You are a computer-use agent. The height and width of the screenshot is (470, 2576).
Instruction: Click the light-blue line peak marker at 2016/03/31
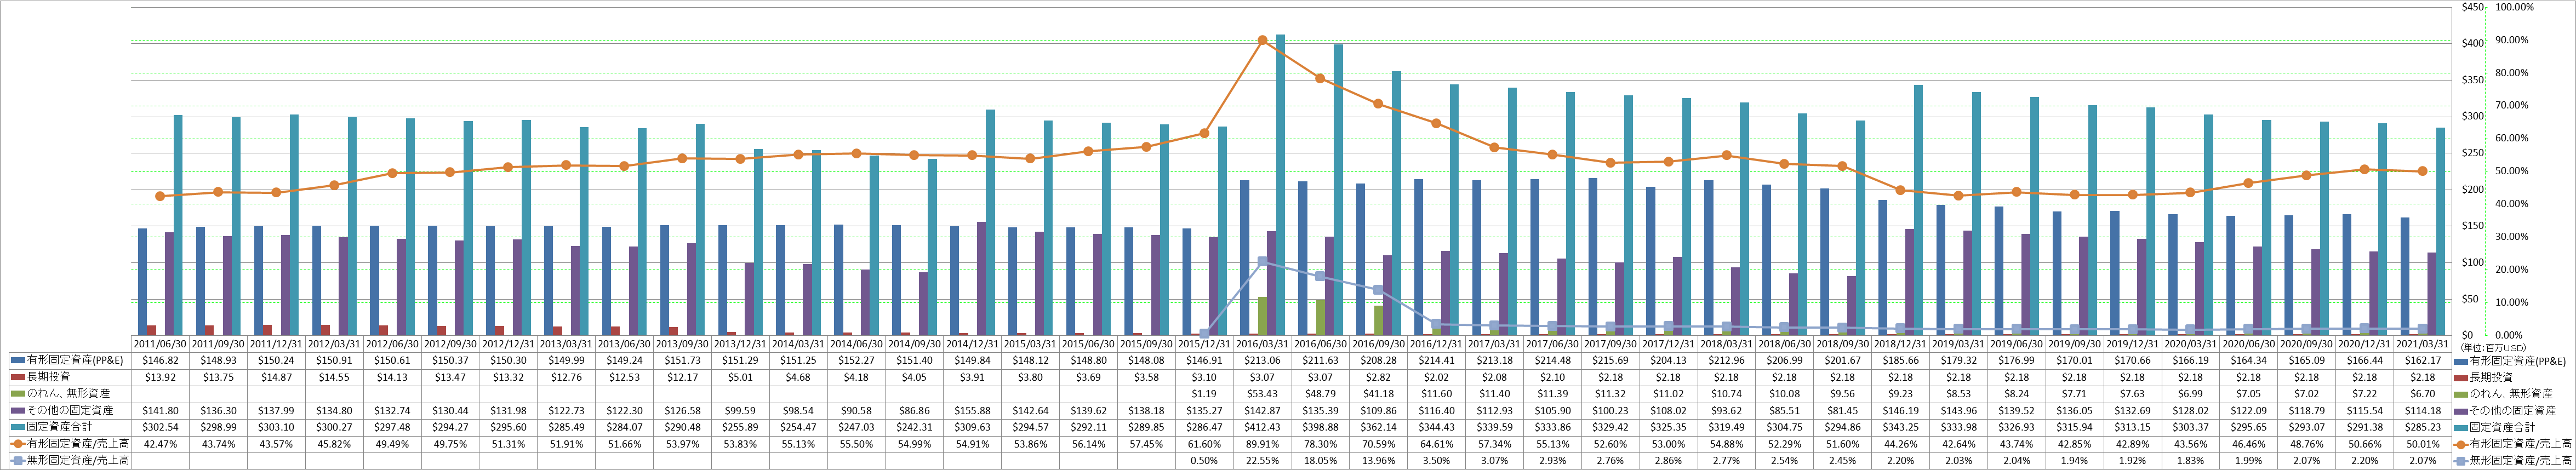pos(1262,261)
